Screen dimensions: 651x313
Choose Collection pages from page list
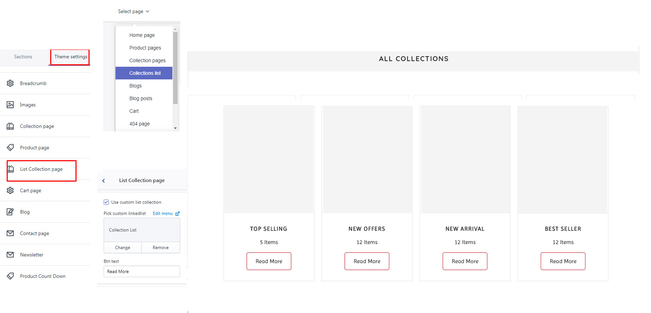(144, 60)
